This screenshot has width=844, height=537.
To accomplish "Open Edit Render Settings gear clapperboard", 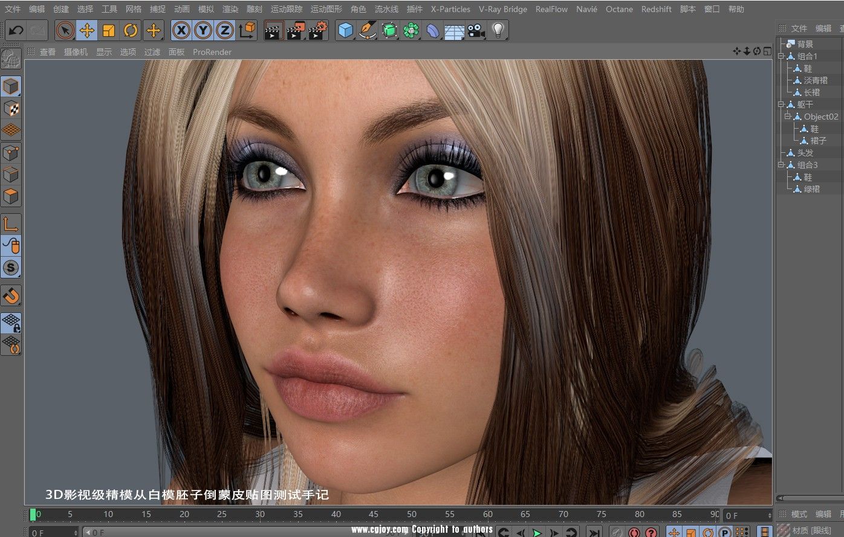I will point(318,30).
